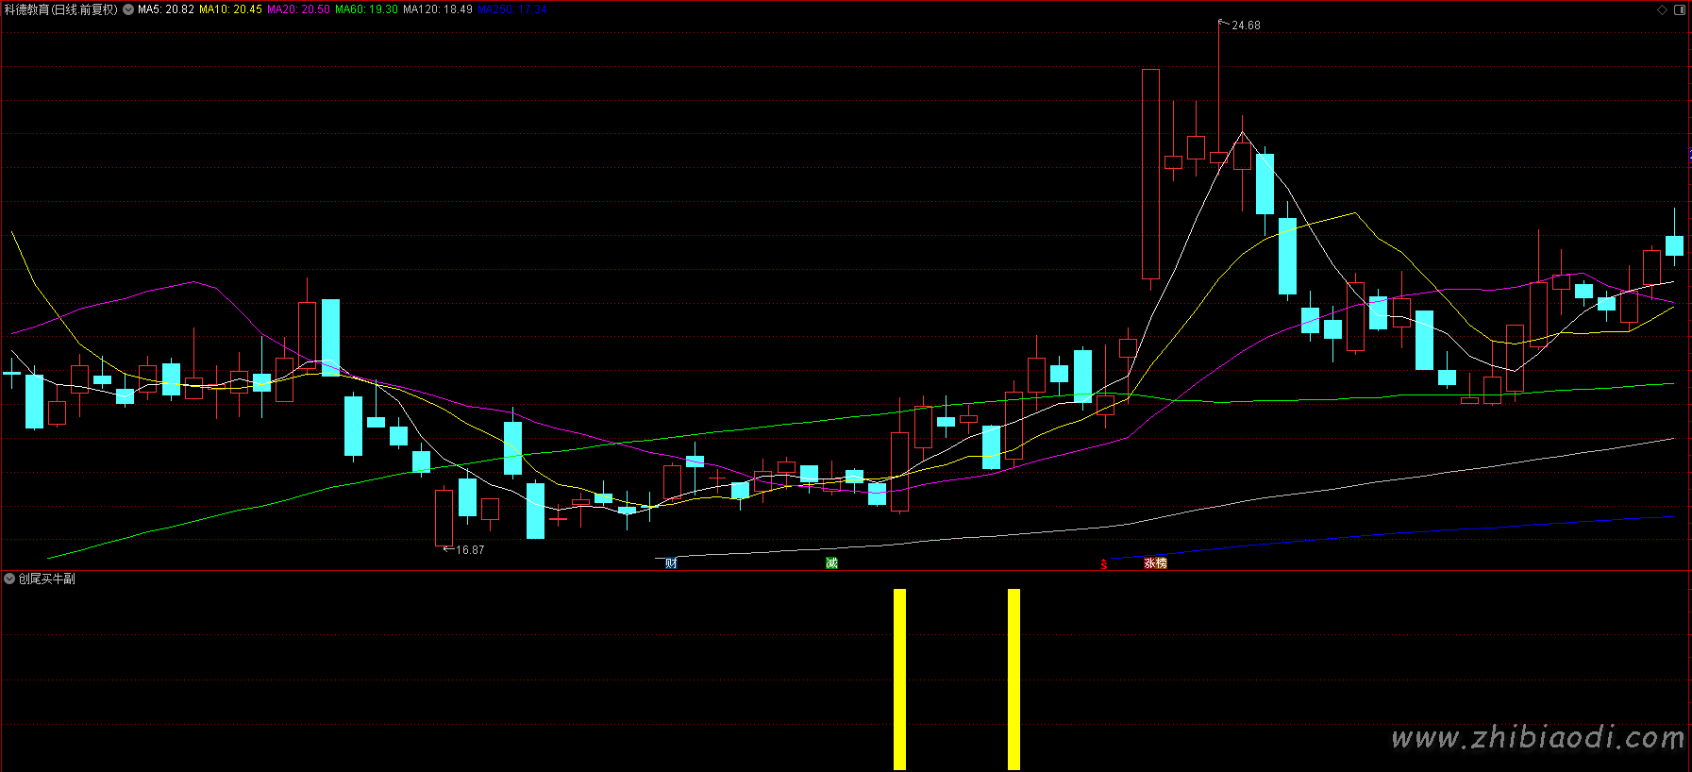Viewport: 1692px width, 772px height.
Task: Click the red S marker icon
Action: pyautogui.click(x=1103, y=564)
